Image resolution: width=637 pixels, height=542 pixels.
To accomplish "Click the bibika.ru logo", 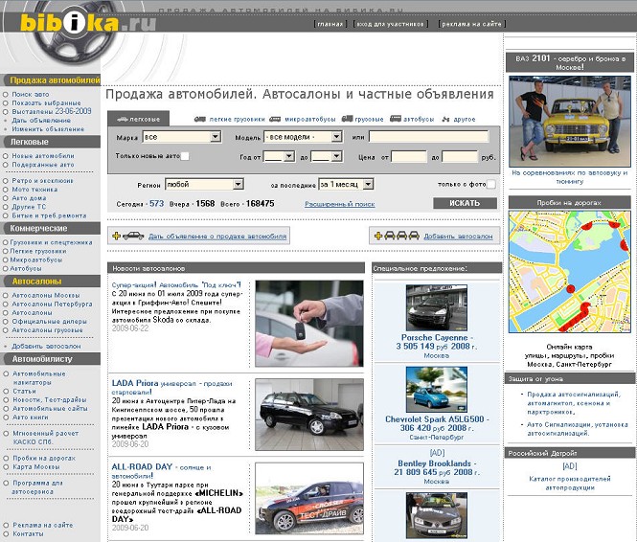I will 88,23.
